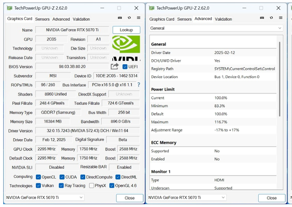Toggle the DirectCompute checkbox
Viewport: 292px width, 207px height.
click(83, 177)
